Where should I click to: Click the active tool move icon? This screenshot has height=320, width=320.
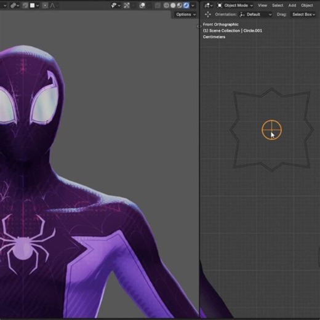tap(208, 14)
